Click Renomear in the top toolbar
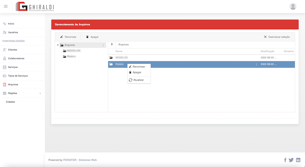This screenshot has width=305, height=167. click(68, 37)
